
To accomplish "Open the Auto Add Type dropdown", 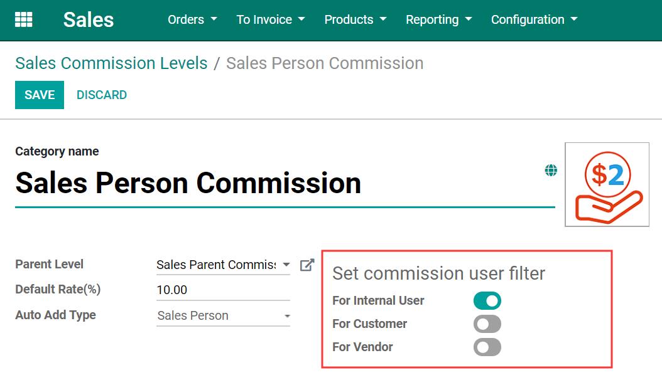I will (224, 315).
